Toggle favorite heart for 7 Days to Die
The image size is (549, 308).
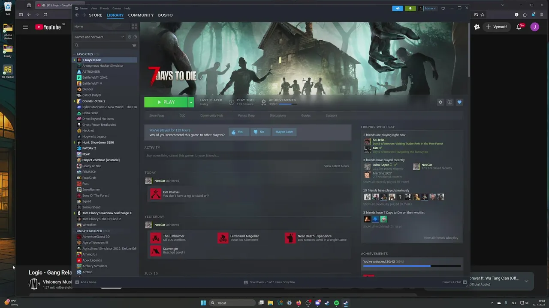[x=459, y=102]
